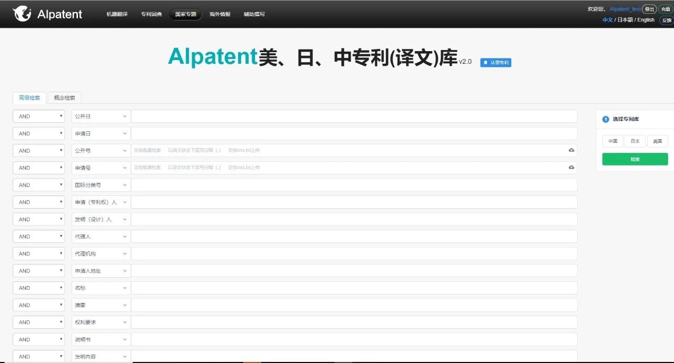Expand the 国际分类号 field selector

(101, 185)
